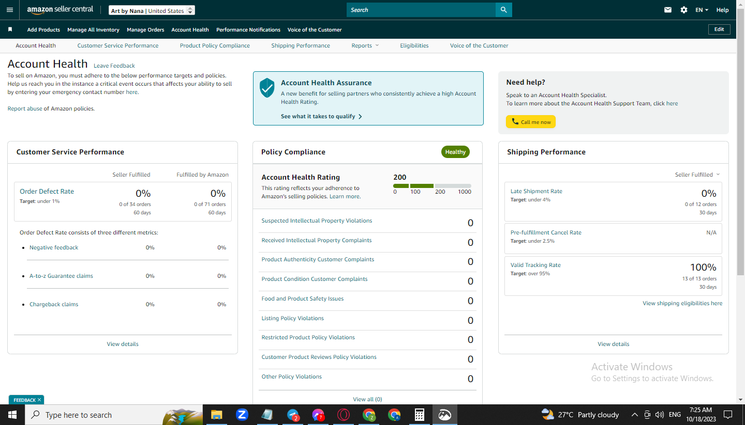Open Voice of the Customer tab
This screenshot has height=425, width=745.
(x=479, y=45)
